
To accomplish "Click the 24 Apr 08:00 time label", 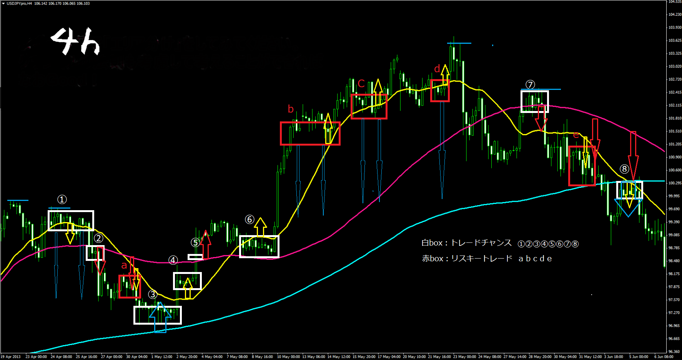I will (61, 357).
